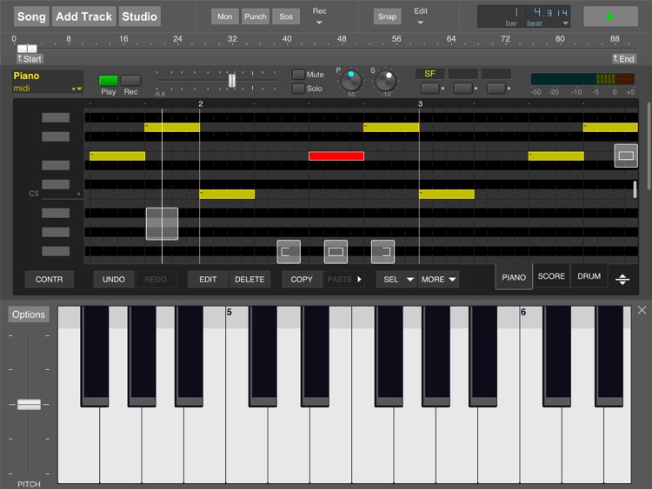Toggle the green Play track button
The width and height of the screenshot is (652, 489).
(109, 80)
